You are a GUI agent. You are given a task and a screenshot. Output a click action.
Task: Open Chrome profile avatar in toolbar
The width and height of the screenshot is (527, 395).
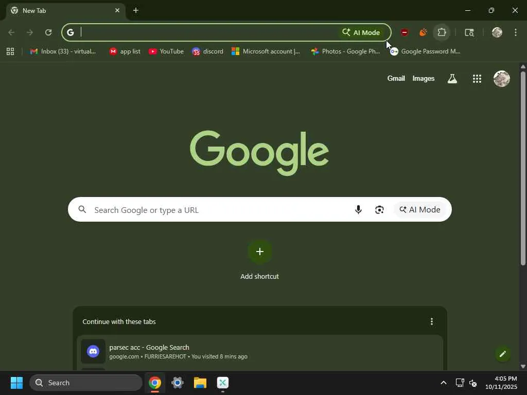coord(497,32)
